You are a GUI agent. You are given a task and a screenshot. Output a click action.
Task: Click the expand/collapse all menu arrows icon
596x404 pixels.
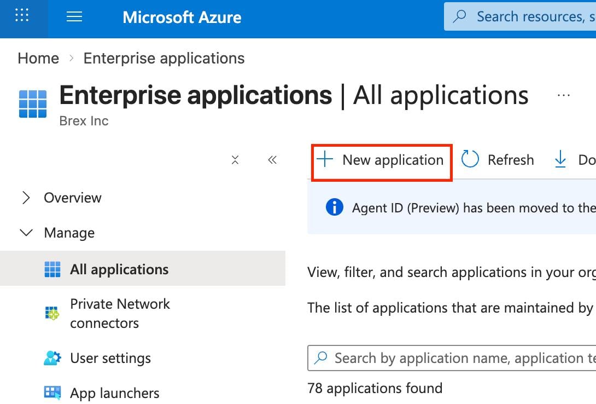tap(235, 160)
